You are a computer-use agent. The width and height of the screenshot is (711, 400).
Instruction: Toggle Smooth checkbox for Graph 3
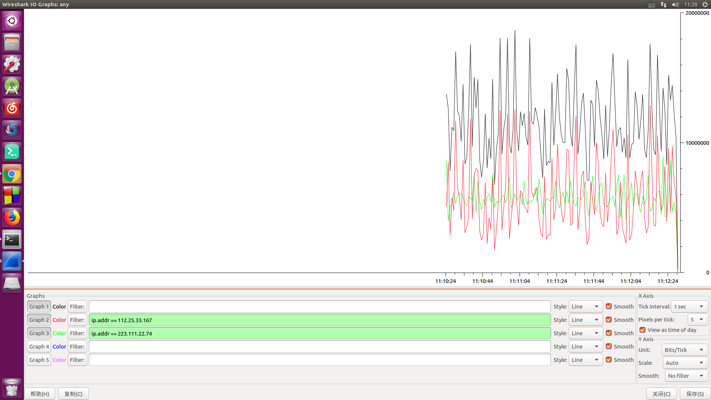[609, 333]
